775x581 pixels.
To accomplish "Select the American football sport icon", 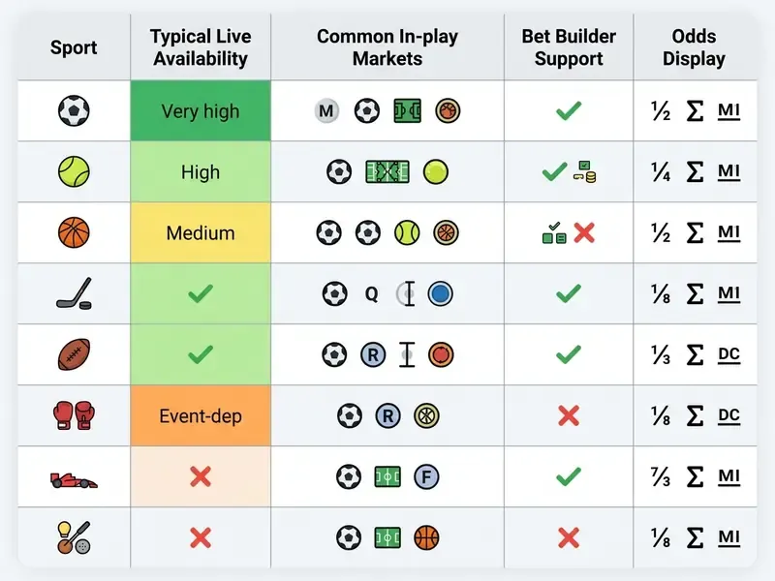I will [74, 354].
